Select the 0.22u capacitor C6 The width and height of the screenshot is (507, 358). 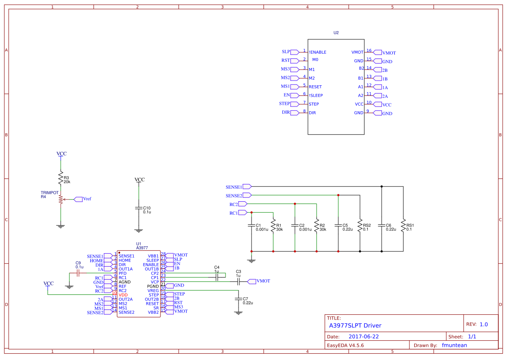pos(381,225)
